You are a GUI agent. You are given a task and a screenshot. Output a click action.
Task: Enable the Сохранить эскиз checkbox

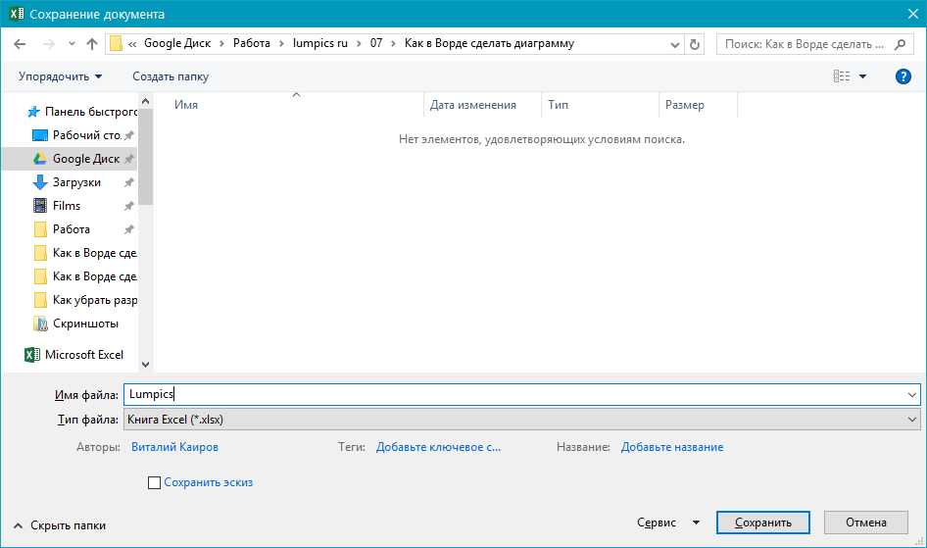154,482
